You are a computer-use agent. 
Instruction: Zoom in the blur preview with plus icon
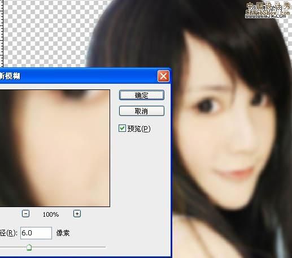coord(77,214)
